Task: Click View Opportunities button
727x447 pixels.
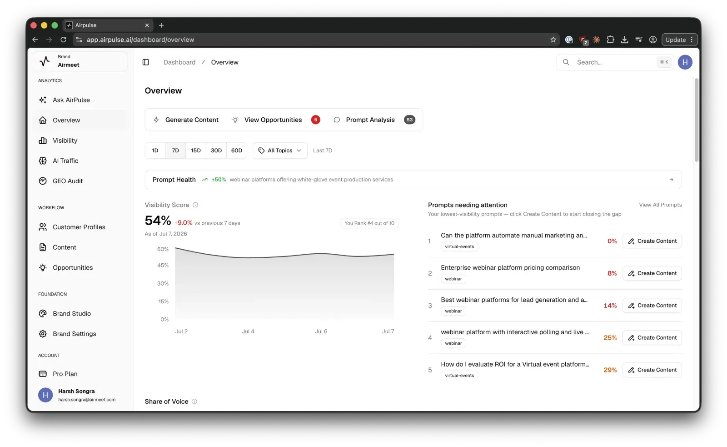Action: point(276,120)
